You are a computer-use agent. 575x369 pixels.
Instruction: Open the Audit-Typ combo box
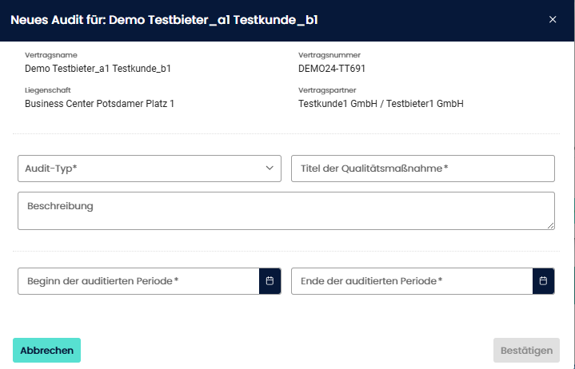144,169
